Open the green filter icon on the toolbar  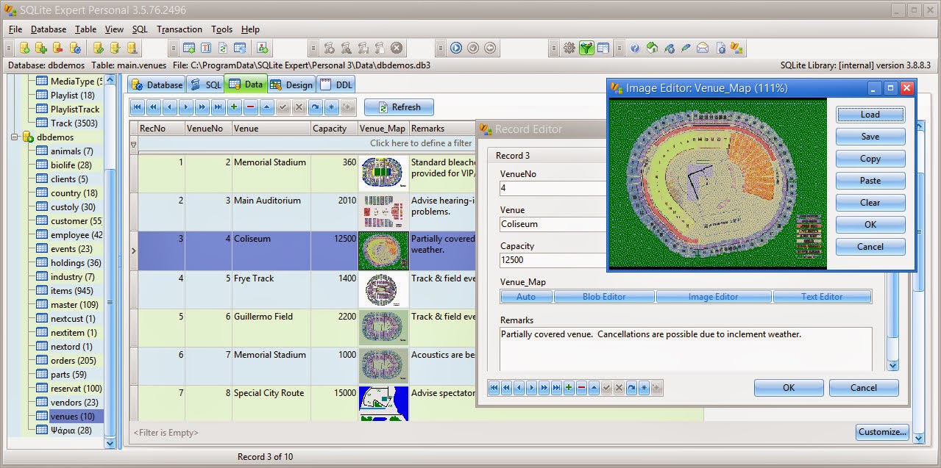(x=586, y=47)
